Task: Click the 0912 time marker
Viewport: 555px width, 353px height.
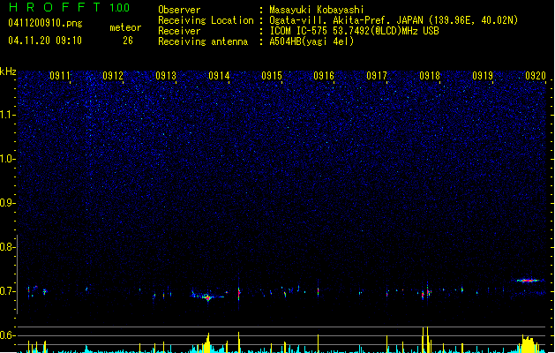Action: click(x=113, y=76)
